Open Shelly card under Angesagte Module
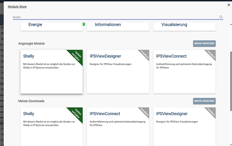The height and width of the screenshot is (146, 232). tap(51, 72)
